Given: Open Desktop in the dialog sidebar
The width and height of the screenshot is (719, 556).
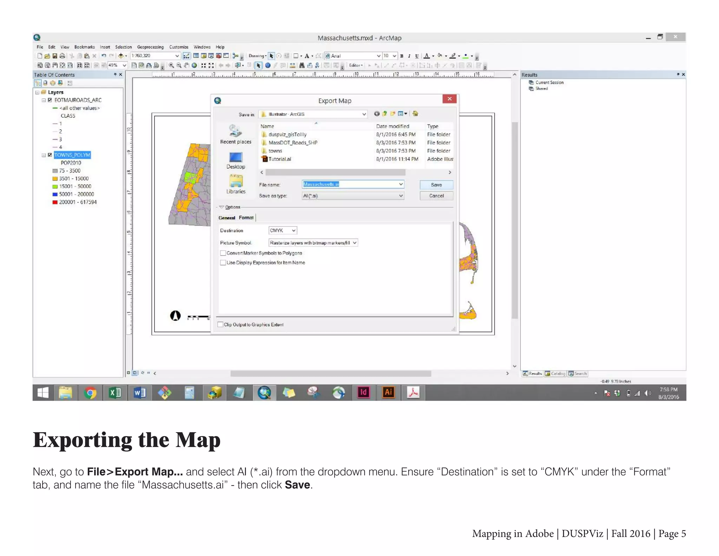Looking at the screenshot, I should (x=236, y=161).
